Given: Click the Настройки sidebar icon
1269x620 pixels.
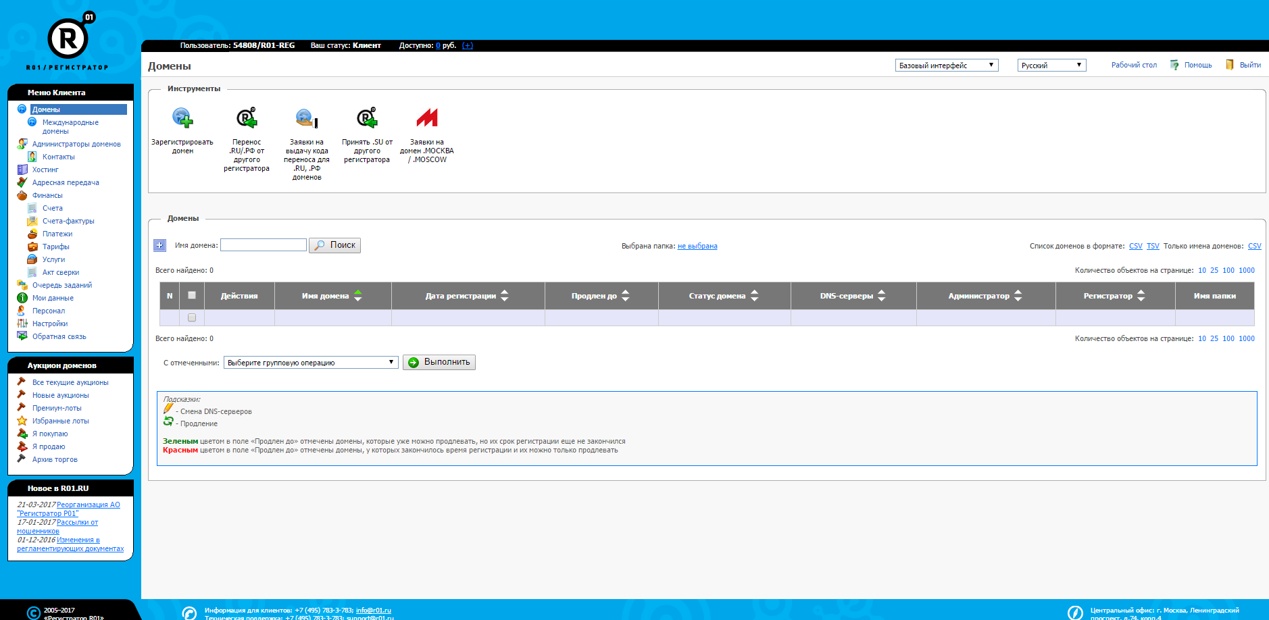Looking at the screenshot, I should pos(22,324).
